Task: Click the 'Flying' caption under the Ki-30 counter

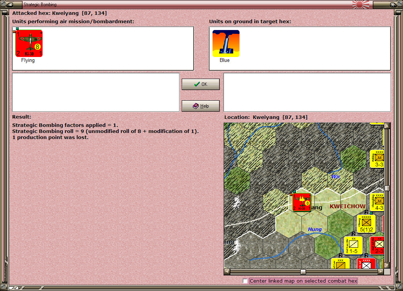Action: coord(28,60)
